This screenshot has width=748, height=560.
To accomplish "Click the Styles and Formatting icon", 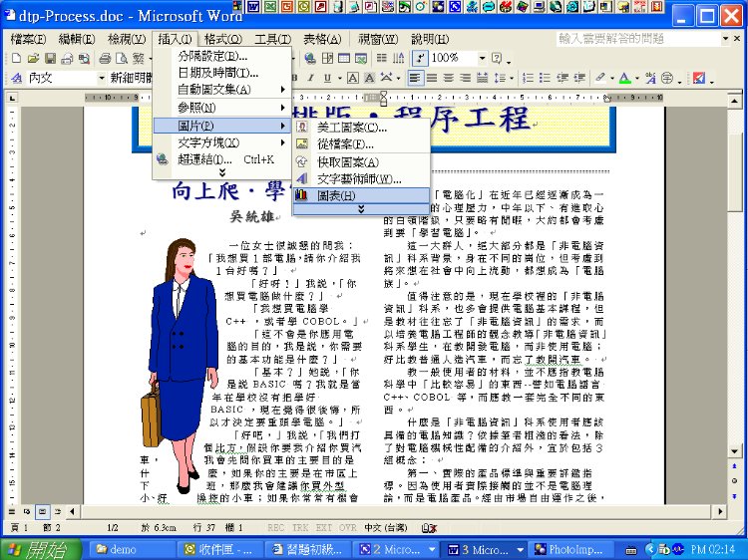I will pyautogui.click(x=17, y=78).
